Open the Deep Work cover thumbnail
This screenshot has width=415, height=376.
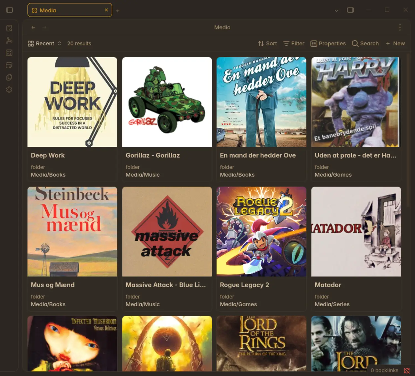[x=72, y=102]
